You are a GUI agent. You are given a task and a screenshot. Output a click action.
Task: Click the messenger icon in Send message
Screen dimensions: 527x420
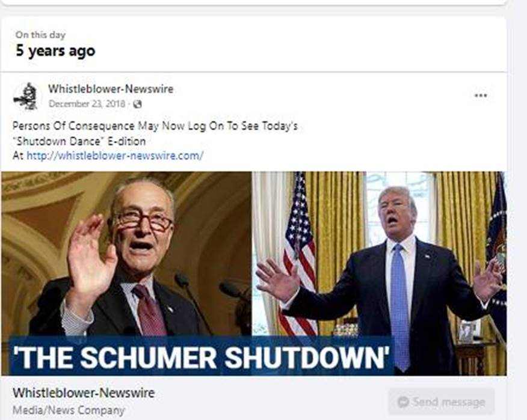tap(403, 401)
